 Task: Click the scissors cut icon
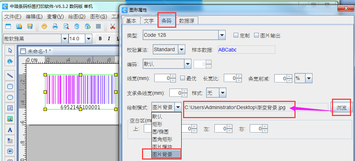[x=112, y=26]
